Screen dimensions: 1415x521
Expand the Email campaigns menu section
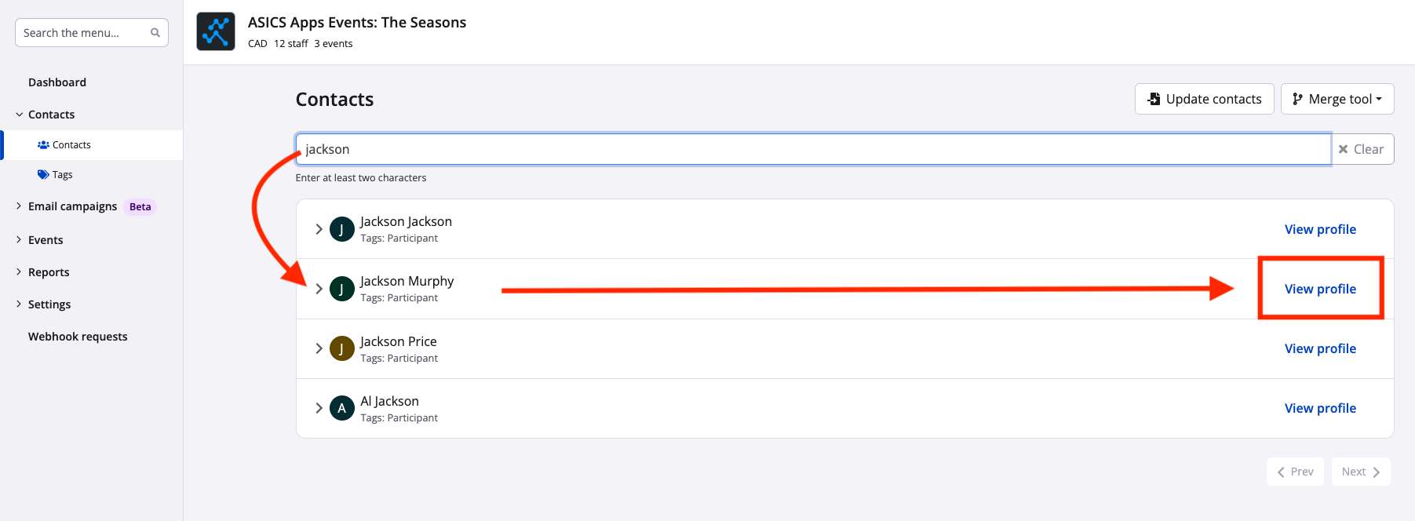[72, 206]
